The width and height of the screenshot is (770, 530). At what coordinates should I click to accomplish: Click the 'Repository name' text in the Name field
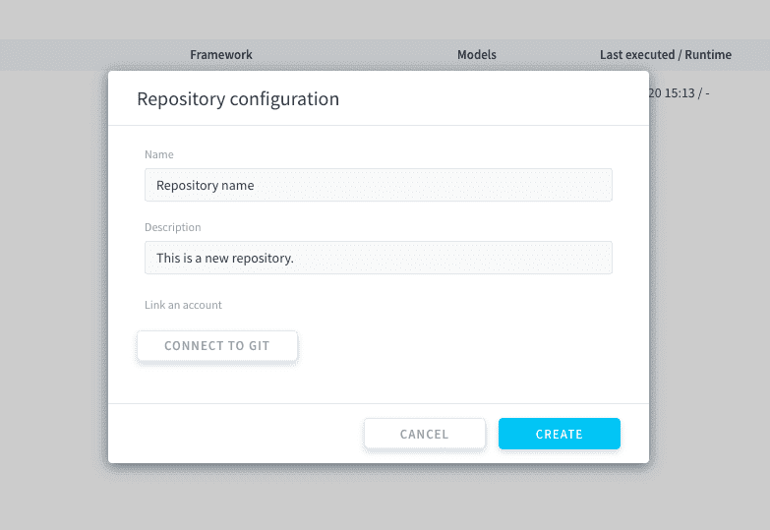(205, 185)
